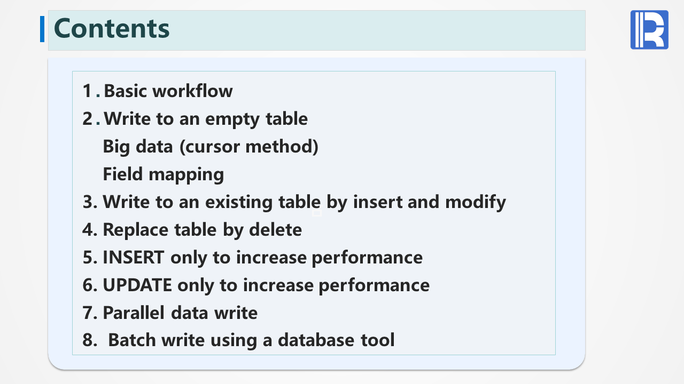Open the 'Basic workflow' section

(168, 91)
